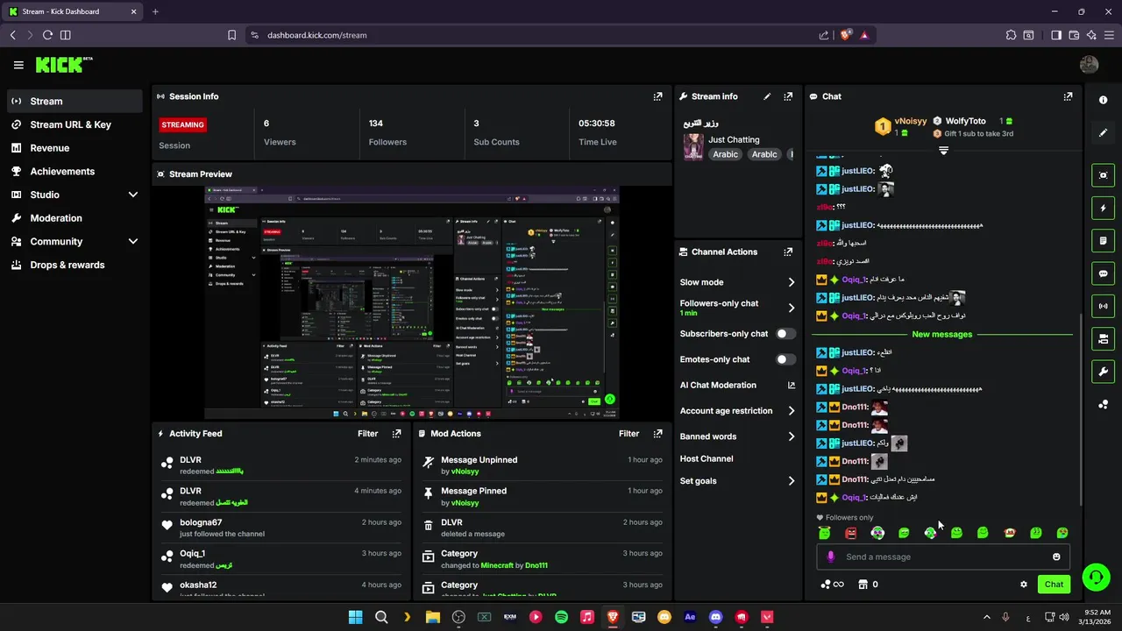Pop out the Channel Actions panel
Screen dimensions: 1122x631
[788, 252]
